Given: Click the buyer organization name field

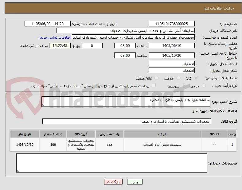Looking at the screenshot, I should click(126, 30).
